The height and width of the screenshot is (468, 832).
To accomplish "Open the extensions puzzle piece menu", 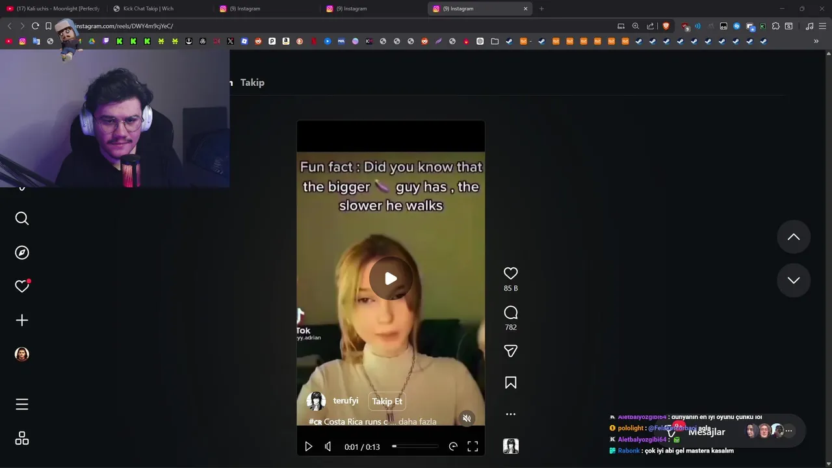I will tap(775, 26).
